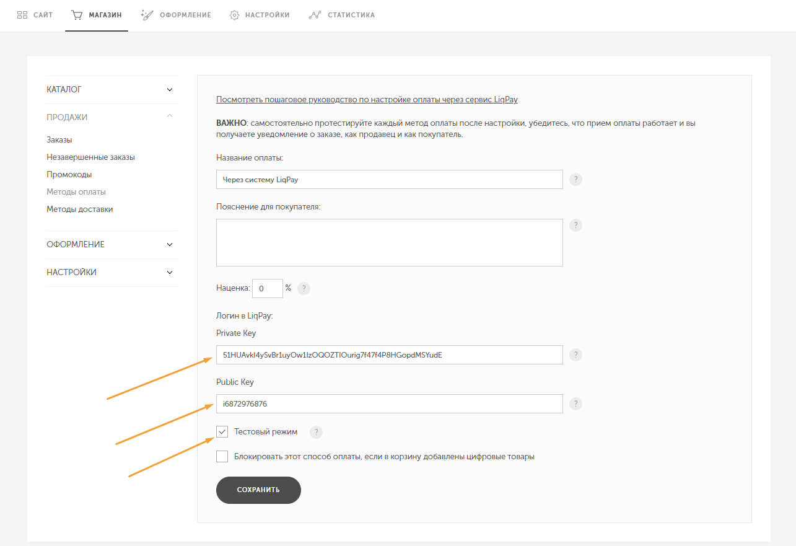Open help icon next to Наценка percent
The width and height of the screenshot is (796, 546).
coord(304,288)
